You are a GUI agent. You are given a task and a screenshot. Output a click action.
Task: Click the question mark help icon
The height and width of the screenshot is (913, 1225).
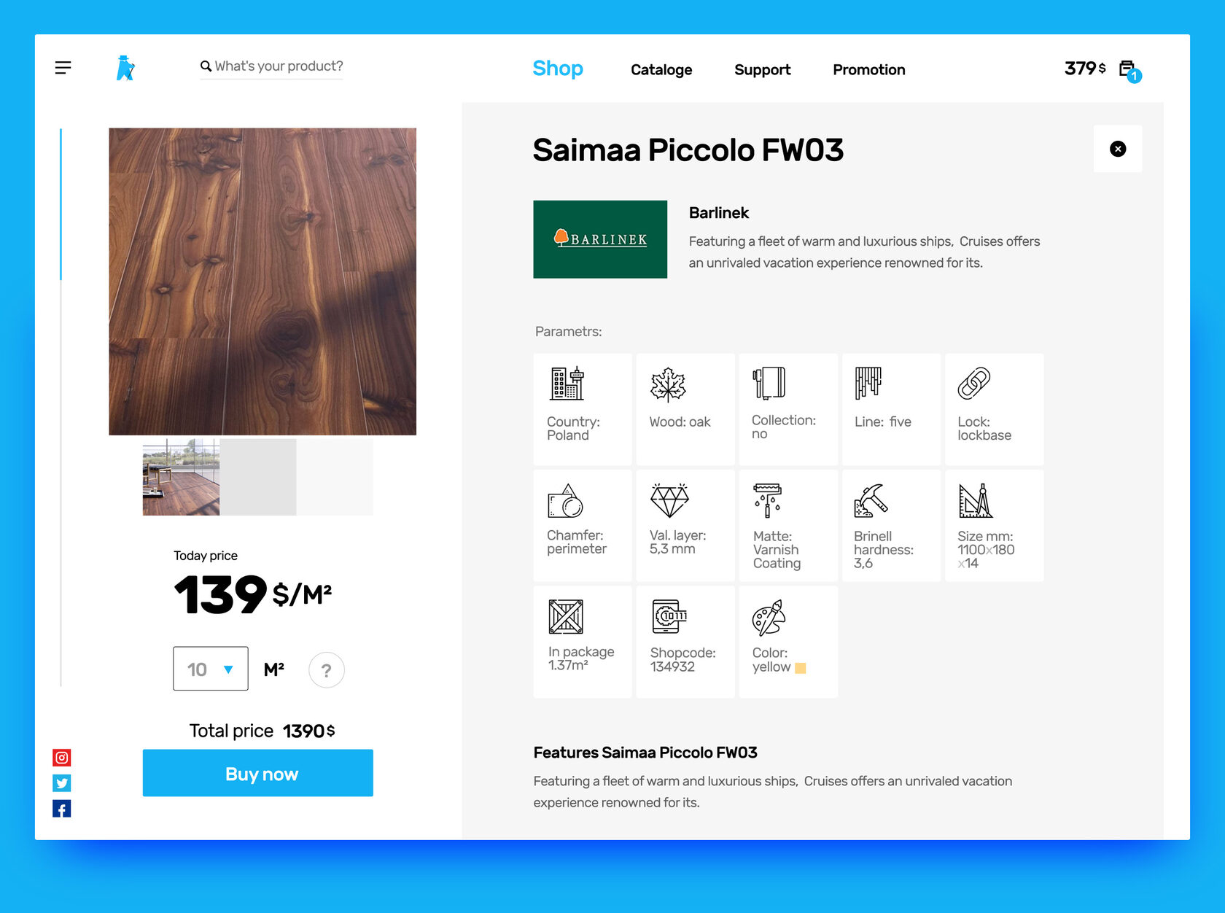[327, 669]
